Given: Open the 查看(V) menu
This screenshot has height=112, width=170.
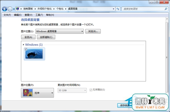Looking at the screenshot, I should (x=28, y=15).
